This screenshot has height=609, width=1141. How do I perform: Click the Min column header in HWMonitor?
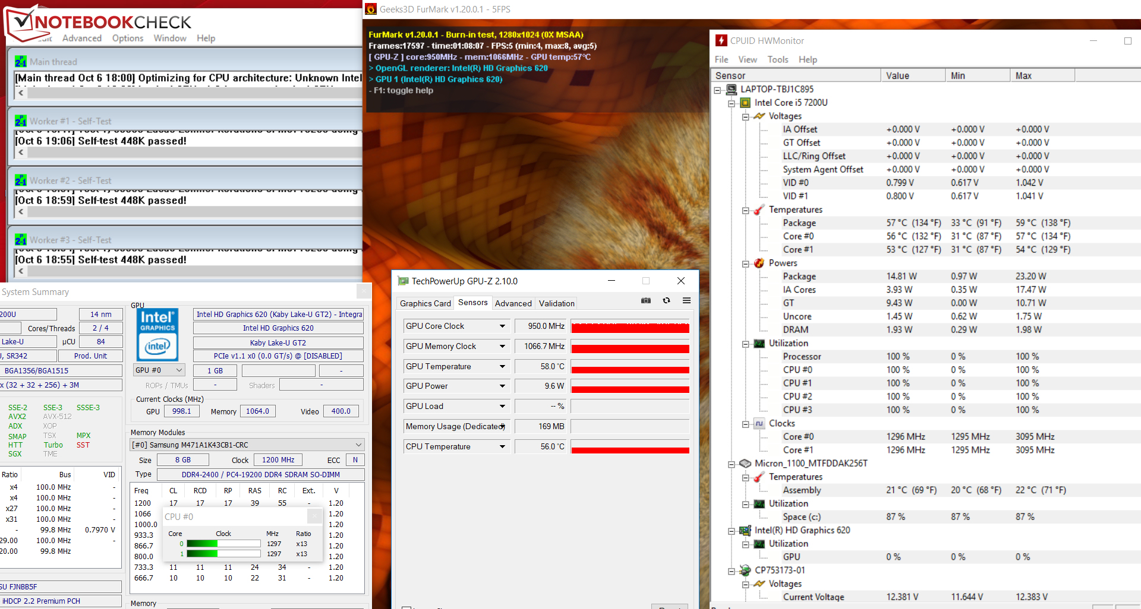pyautogui.click(x=978, y=75)
